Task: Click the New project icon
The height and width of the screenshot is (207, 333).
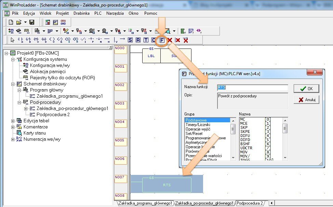Action: (x=11, y=22)
